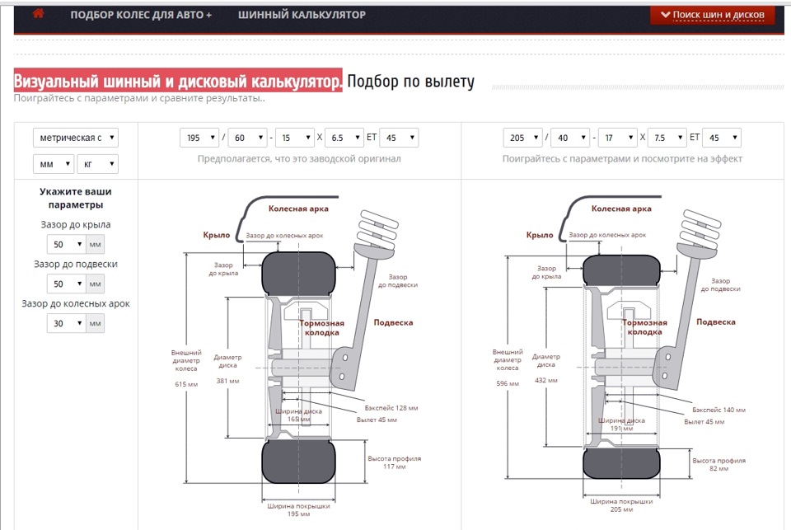Click the text Предполагается, что это заводской оригинал
Image resolution: width=791 pixels, height=530 pixels.
[299, 158]
